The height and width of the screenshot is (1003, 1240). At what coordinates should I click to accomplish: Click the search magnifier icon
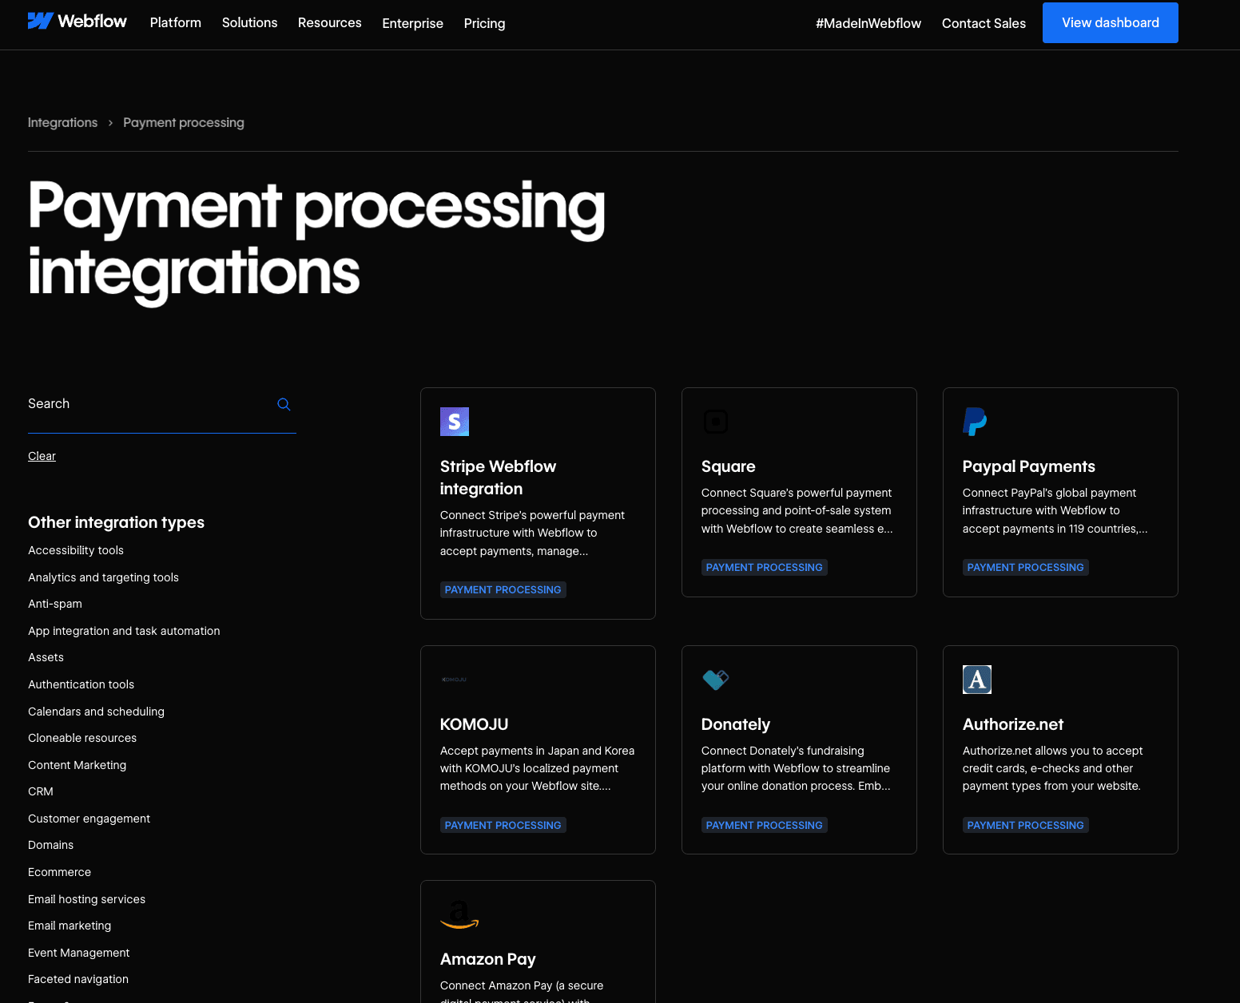coord(284,404)
